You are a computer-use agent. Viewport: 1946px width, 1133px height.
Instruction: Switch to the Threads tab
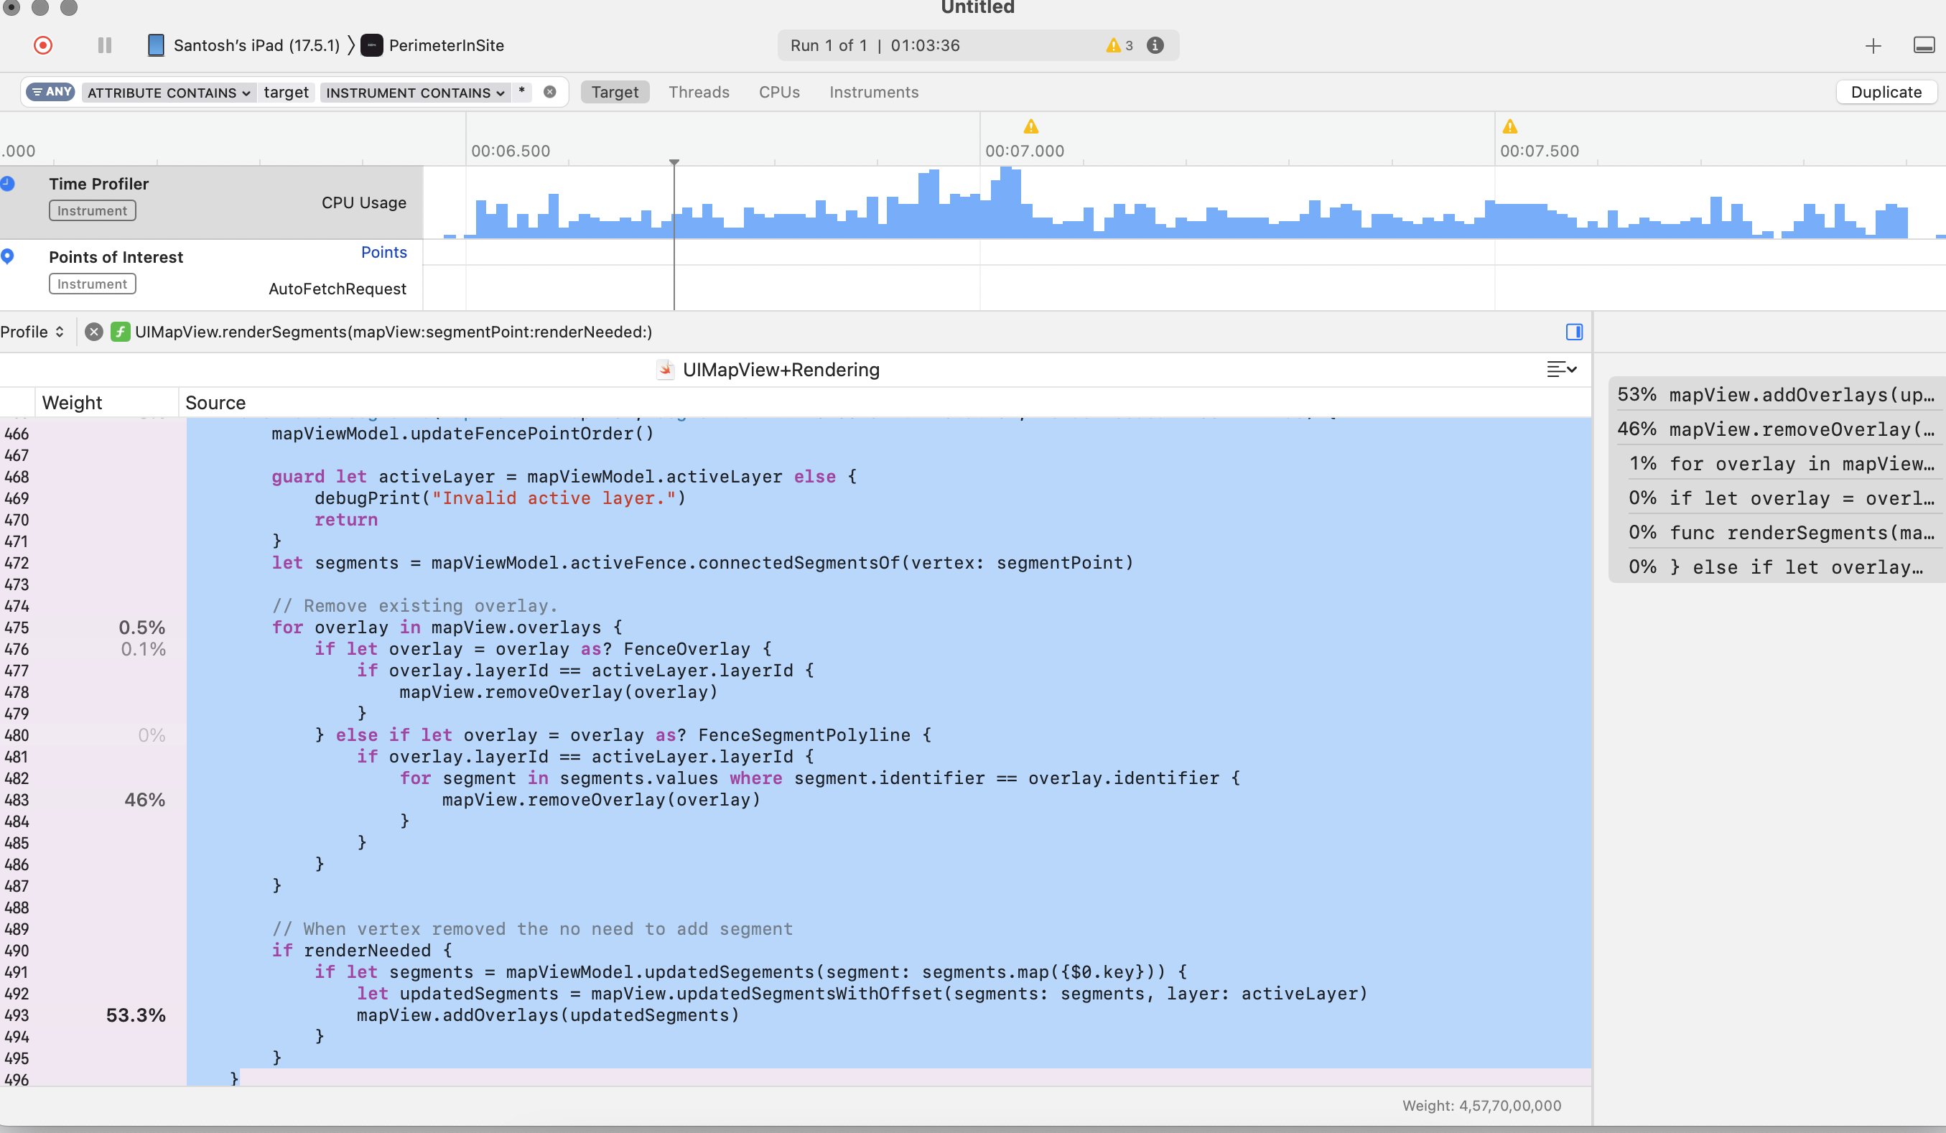[698, 92]
